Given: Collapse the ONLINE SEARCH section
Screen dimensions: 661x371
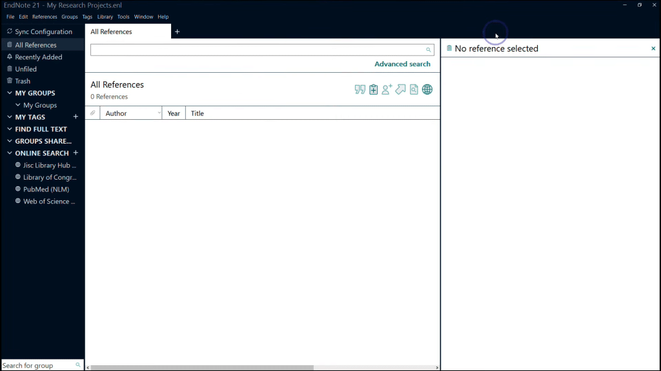Looking at the screenshot, I should (10, 153).
